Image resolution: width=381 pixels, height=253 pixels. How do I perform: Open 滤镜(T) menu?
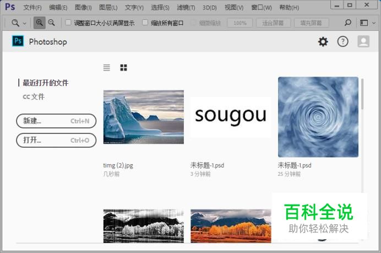pyautogui.click(x=186, y=8)
